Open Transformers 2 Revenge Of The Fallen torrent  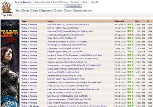click(x=74, y=65)
